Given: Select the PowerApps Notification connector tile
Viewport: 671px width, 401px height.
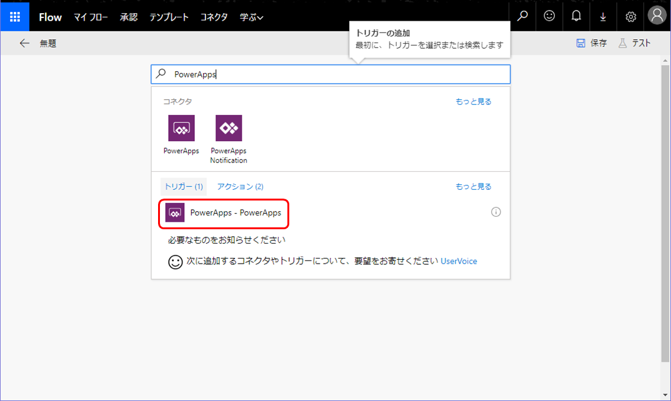Looking at the screenshot, I should pos(228,129).
